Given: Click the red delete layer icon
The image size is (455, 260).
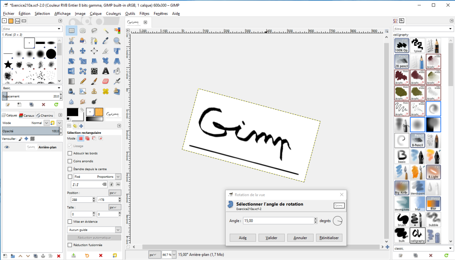Looking at the screenshot, I should tap(58, 256).
